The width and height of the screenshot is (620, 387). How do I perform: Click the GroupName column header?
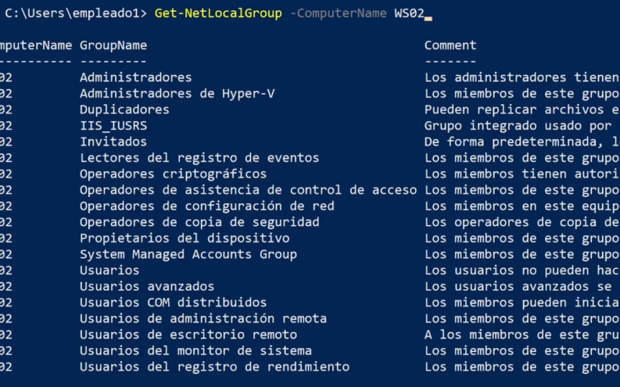pos(113,45)
